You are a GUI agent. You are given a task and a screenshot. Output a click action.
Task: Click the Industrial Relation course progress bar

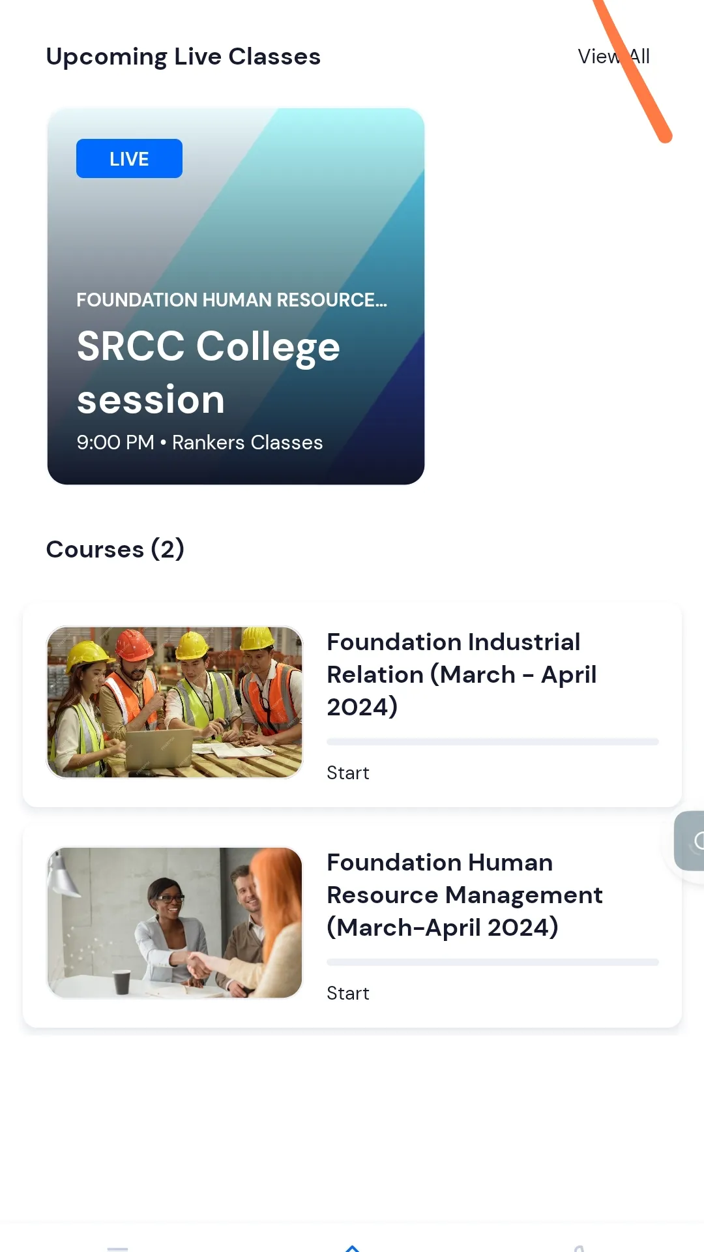[x=493, y=742]
